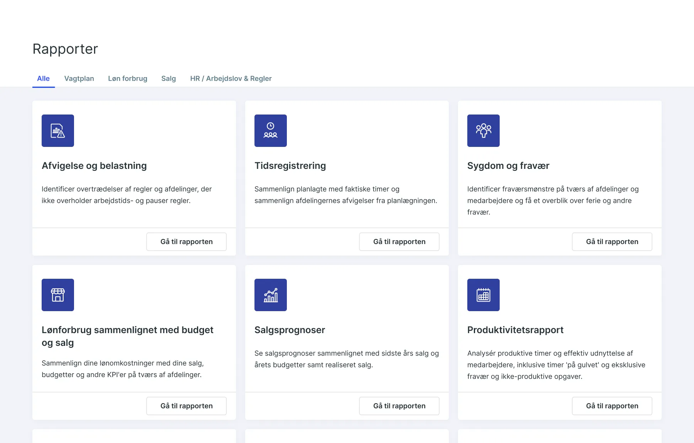
Task: Click the Tidsregistrering card title
Action: coord(290,166)
